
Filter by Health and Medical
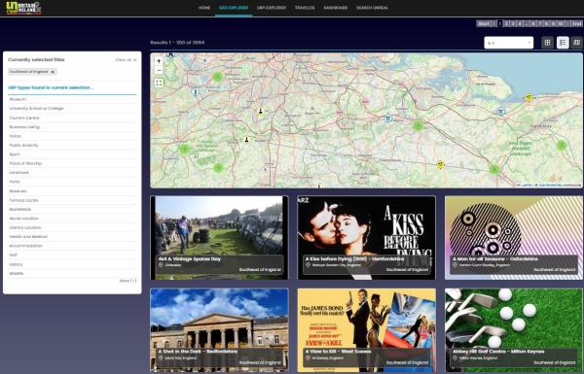pyautogui.click(x=72, y=237)
